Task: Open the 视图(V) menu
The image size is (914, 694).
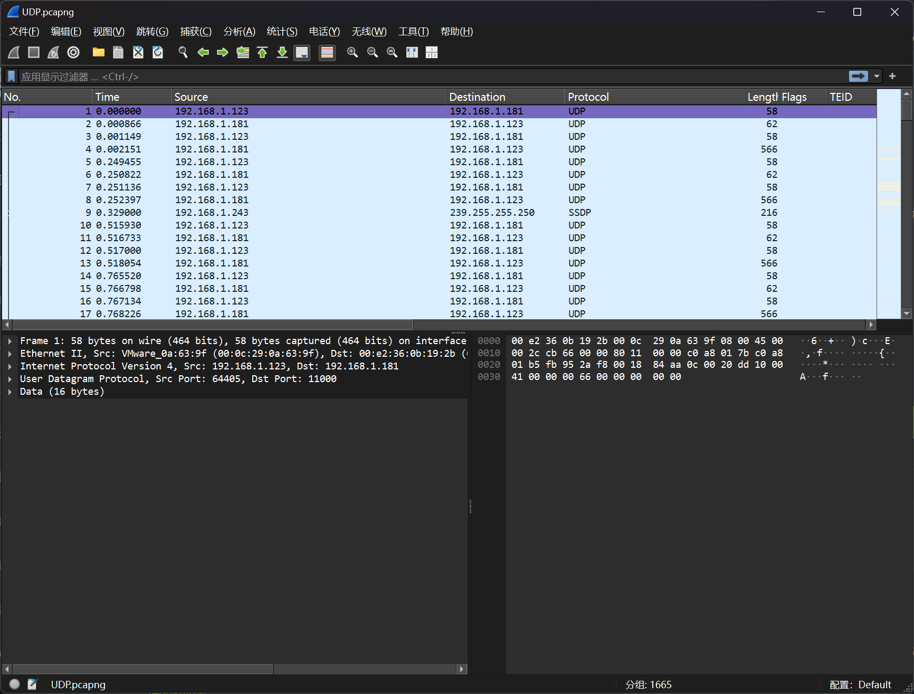Action: pyautogui.click(x=109, y=32)
